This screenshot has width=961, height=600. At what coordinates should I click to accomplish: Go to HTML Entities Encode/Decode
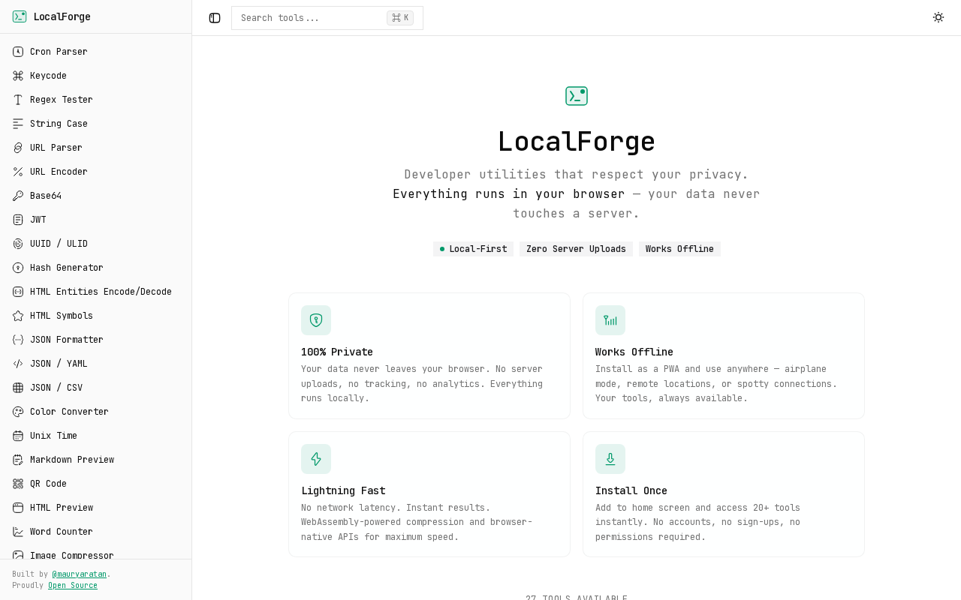(x=101, y=292)
